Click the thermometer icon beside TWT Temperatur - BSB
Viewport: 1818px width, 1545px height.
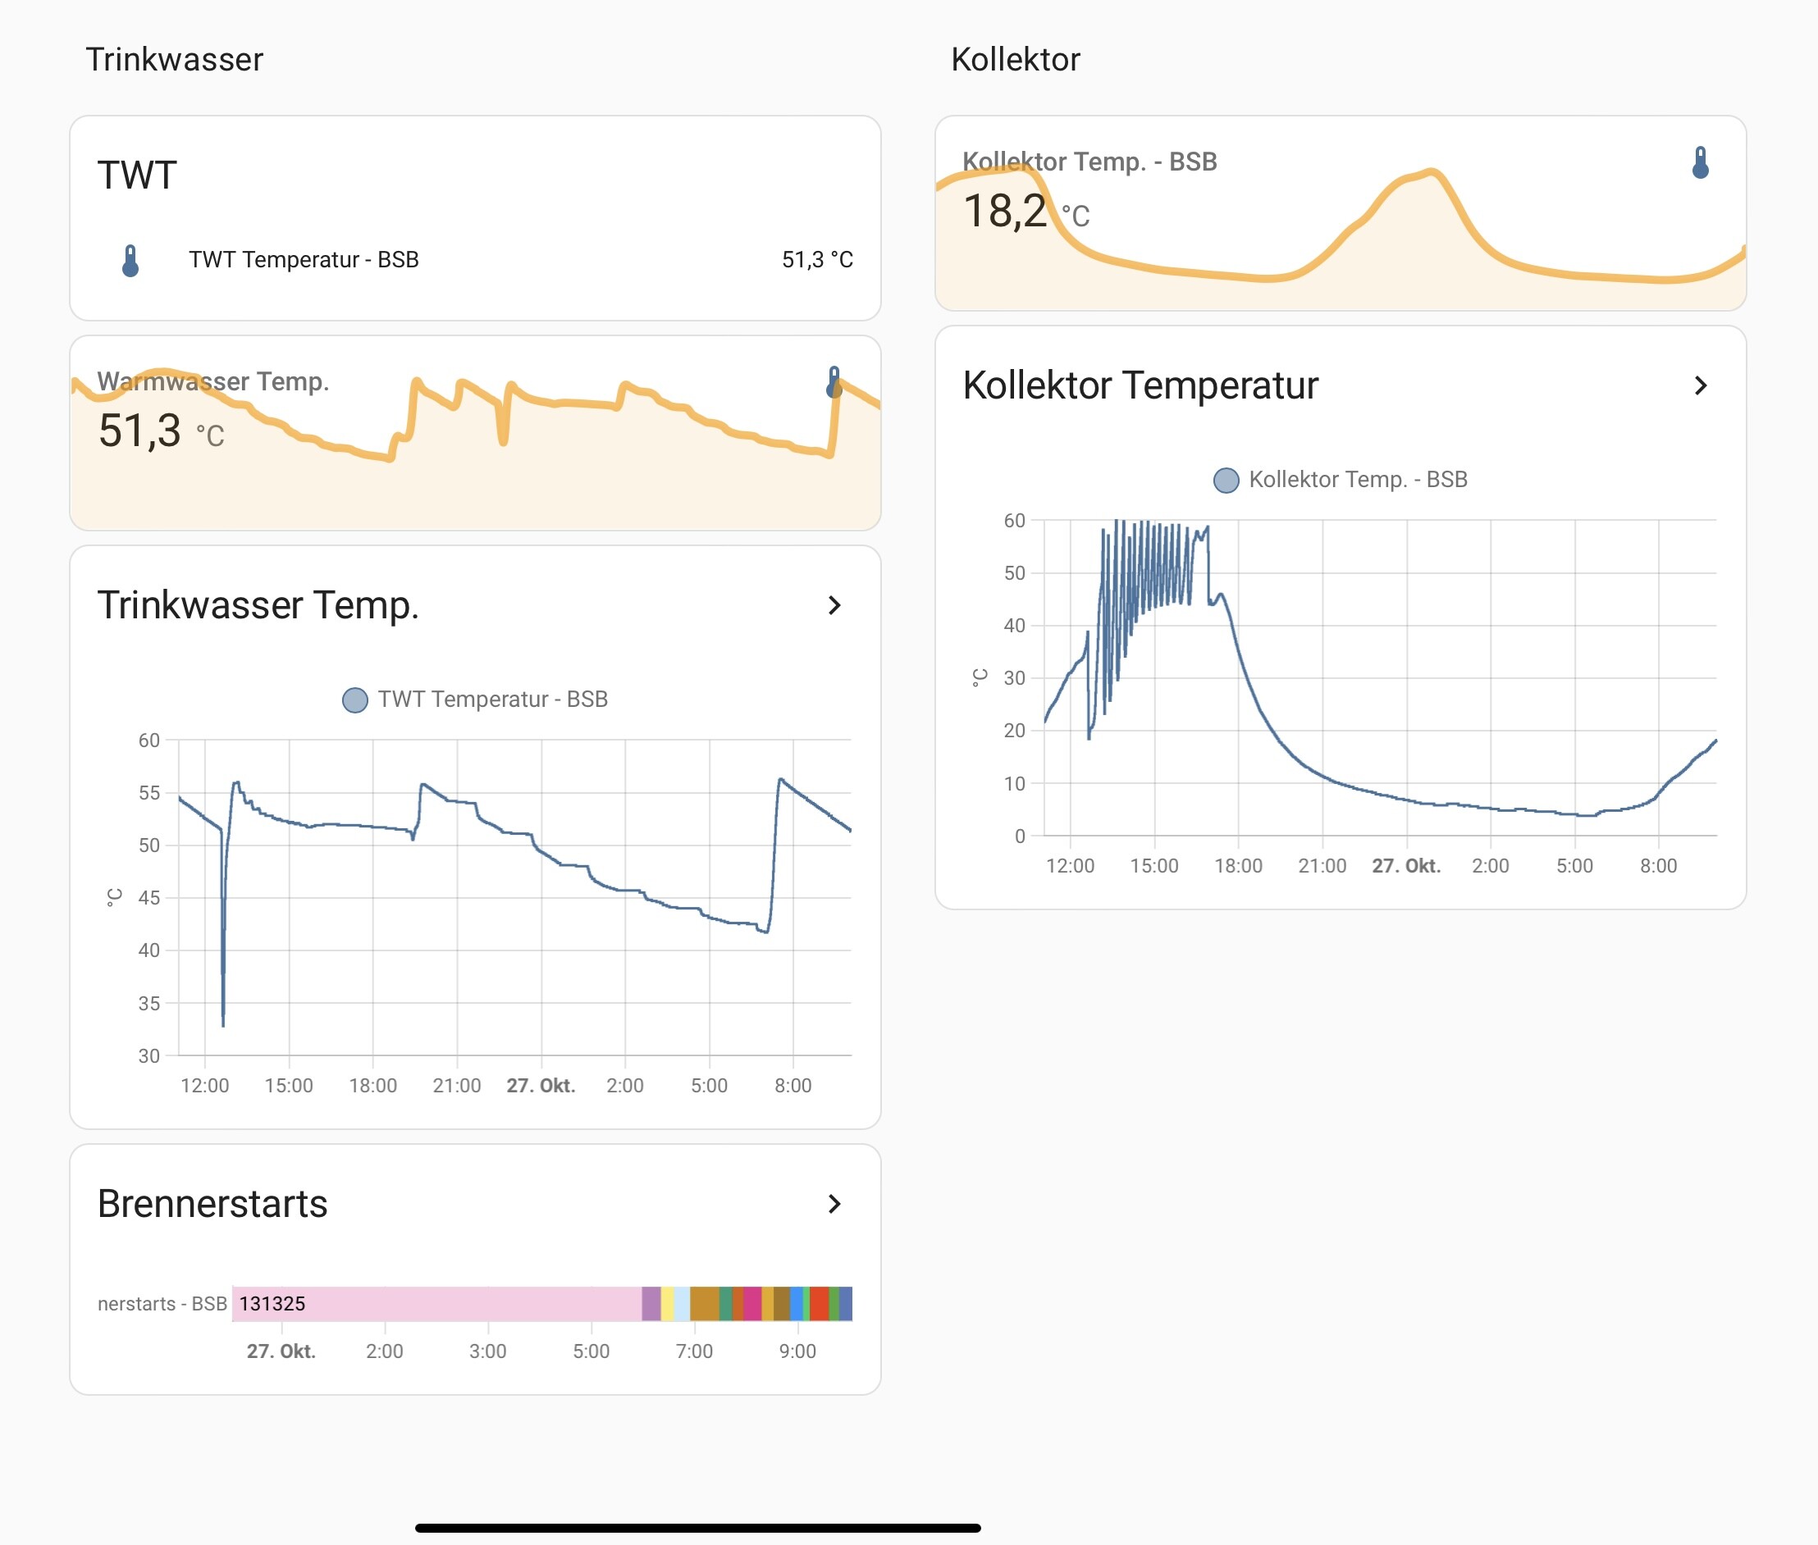pyautogui.click(x=130, y=260)
